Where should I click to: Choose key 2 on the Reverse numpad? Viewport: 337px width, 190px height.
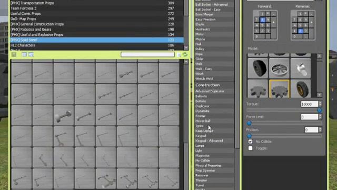click(300, 31)
